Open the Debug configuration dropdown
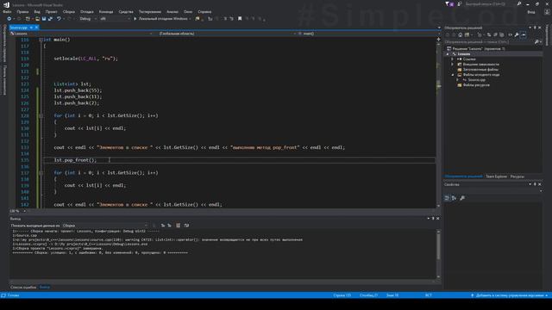This screenshot has width=552, height=310. (x=88, y=19)
